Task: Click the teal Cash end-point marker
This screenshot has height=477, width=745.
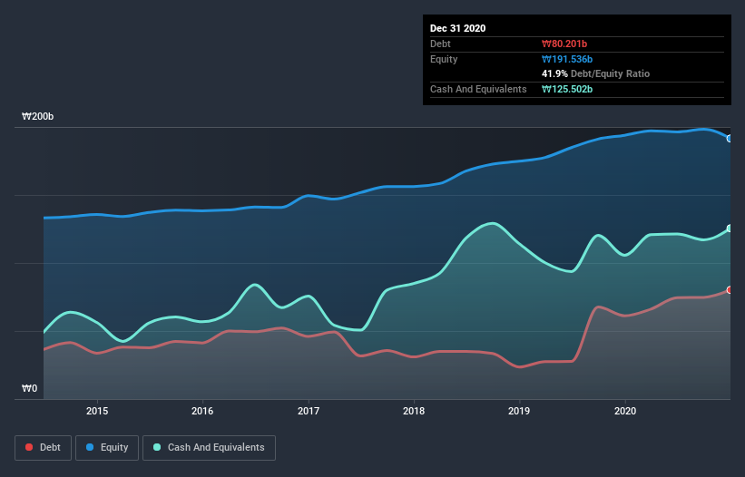Action: click(730, 229)
